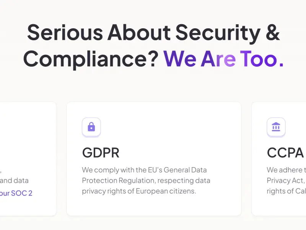Click the word 'Security' in the headline

218,33
